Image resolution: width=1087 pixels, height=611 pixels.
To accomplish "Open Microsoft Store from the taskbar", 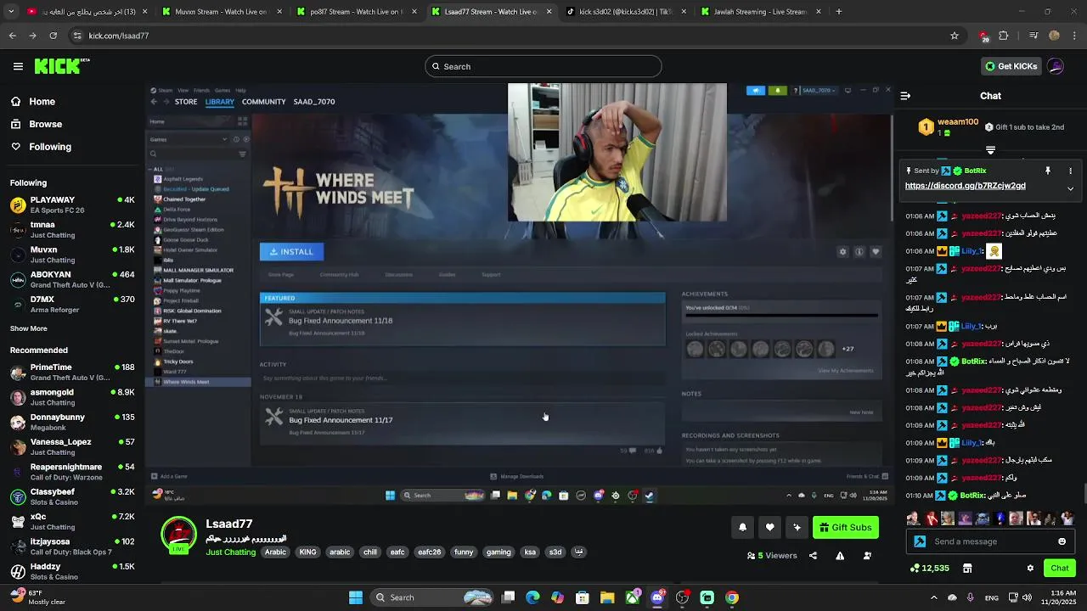I will pyautogui.click(x=583, y=597).
